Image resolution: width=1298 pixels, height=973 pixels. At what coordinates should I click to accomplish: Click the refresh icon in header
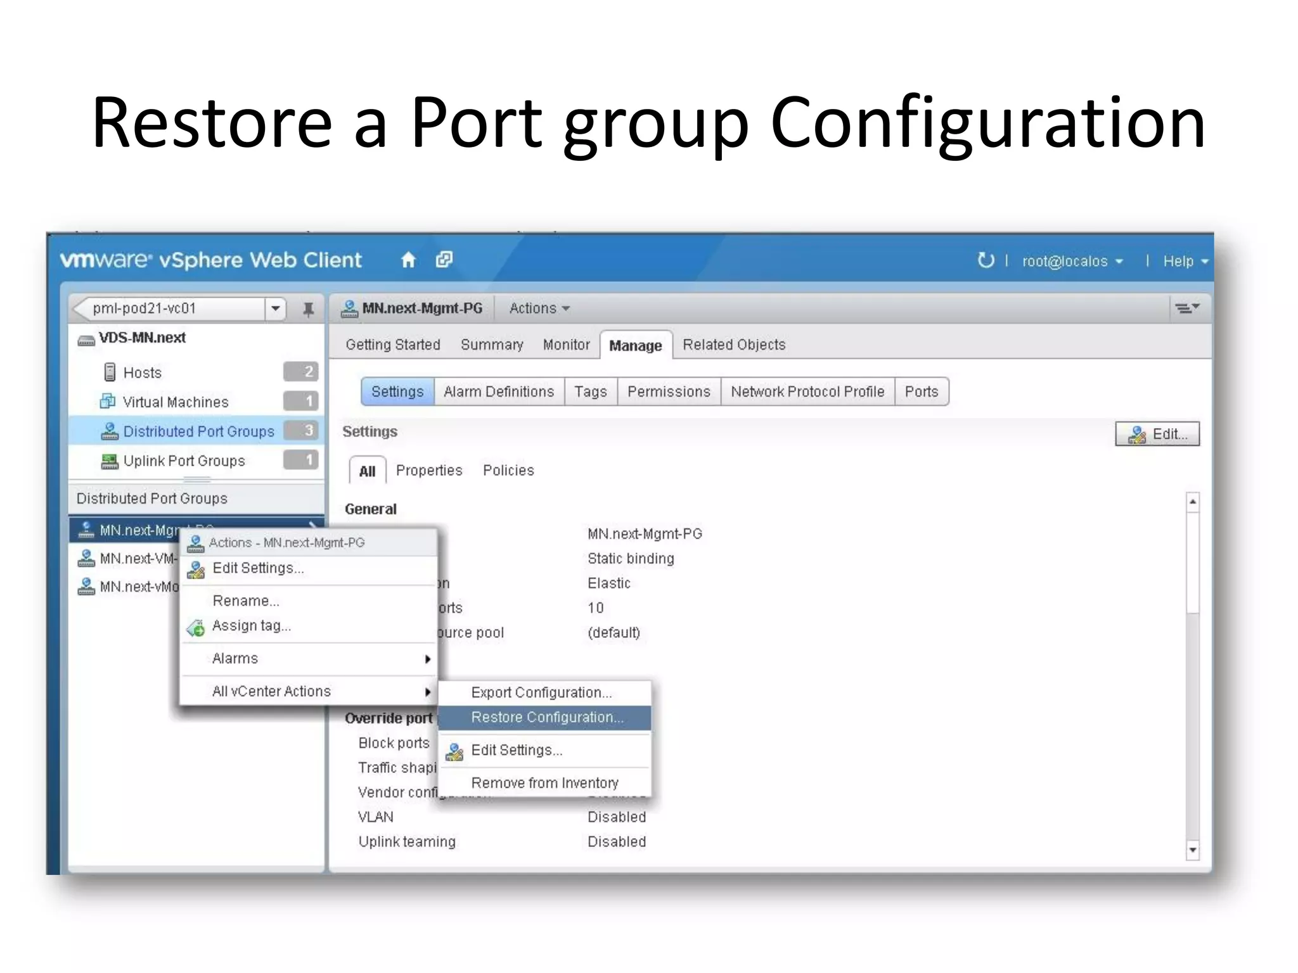985,260
